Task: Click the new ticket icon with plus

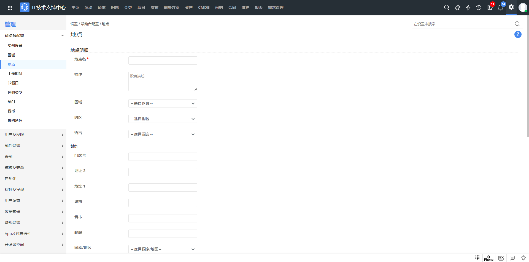Action: click(457, 7)
